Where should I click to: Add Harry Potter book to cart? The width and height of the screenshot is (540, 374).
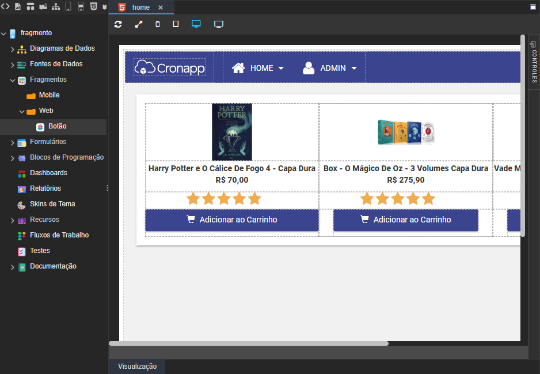pos(232,220)
